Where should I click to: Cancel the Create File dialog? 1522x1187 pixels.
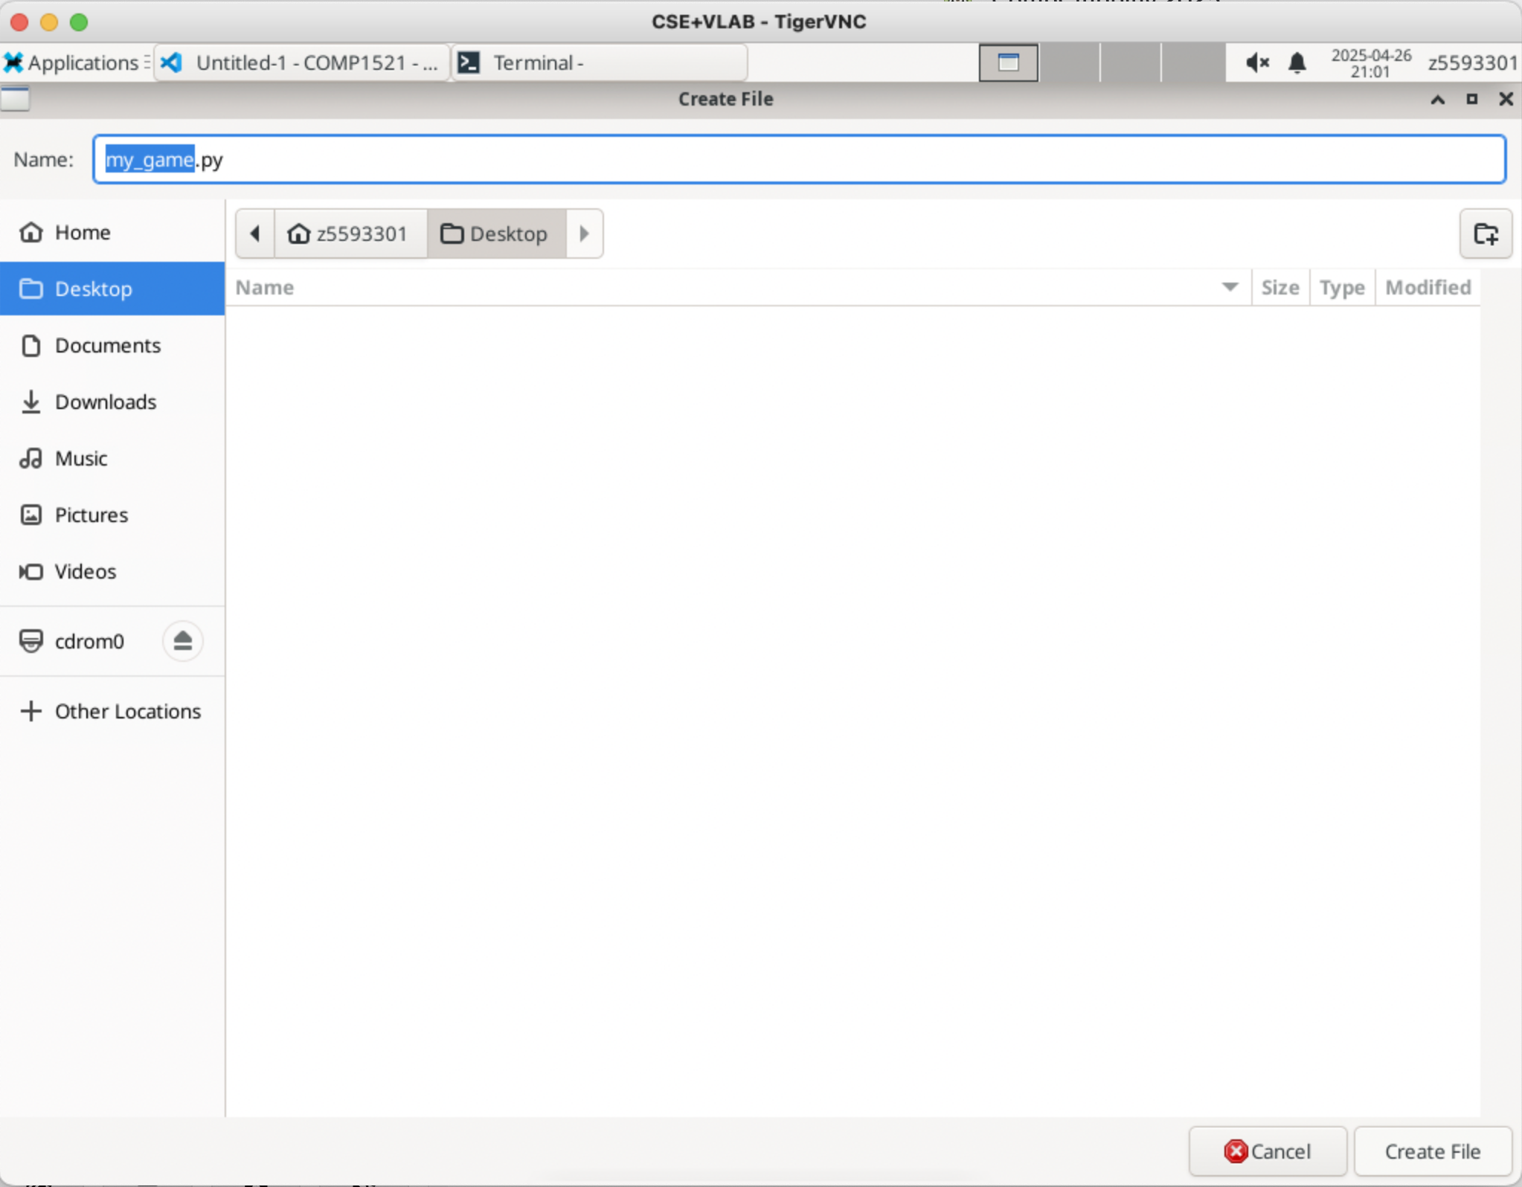1267,1151
